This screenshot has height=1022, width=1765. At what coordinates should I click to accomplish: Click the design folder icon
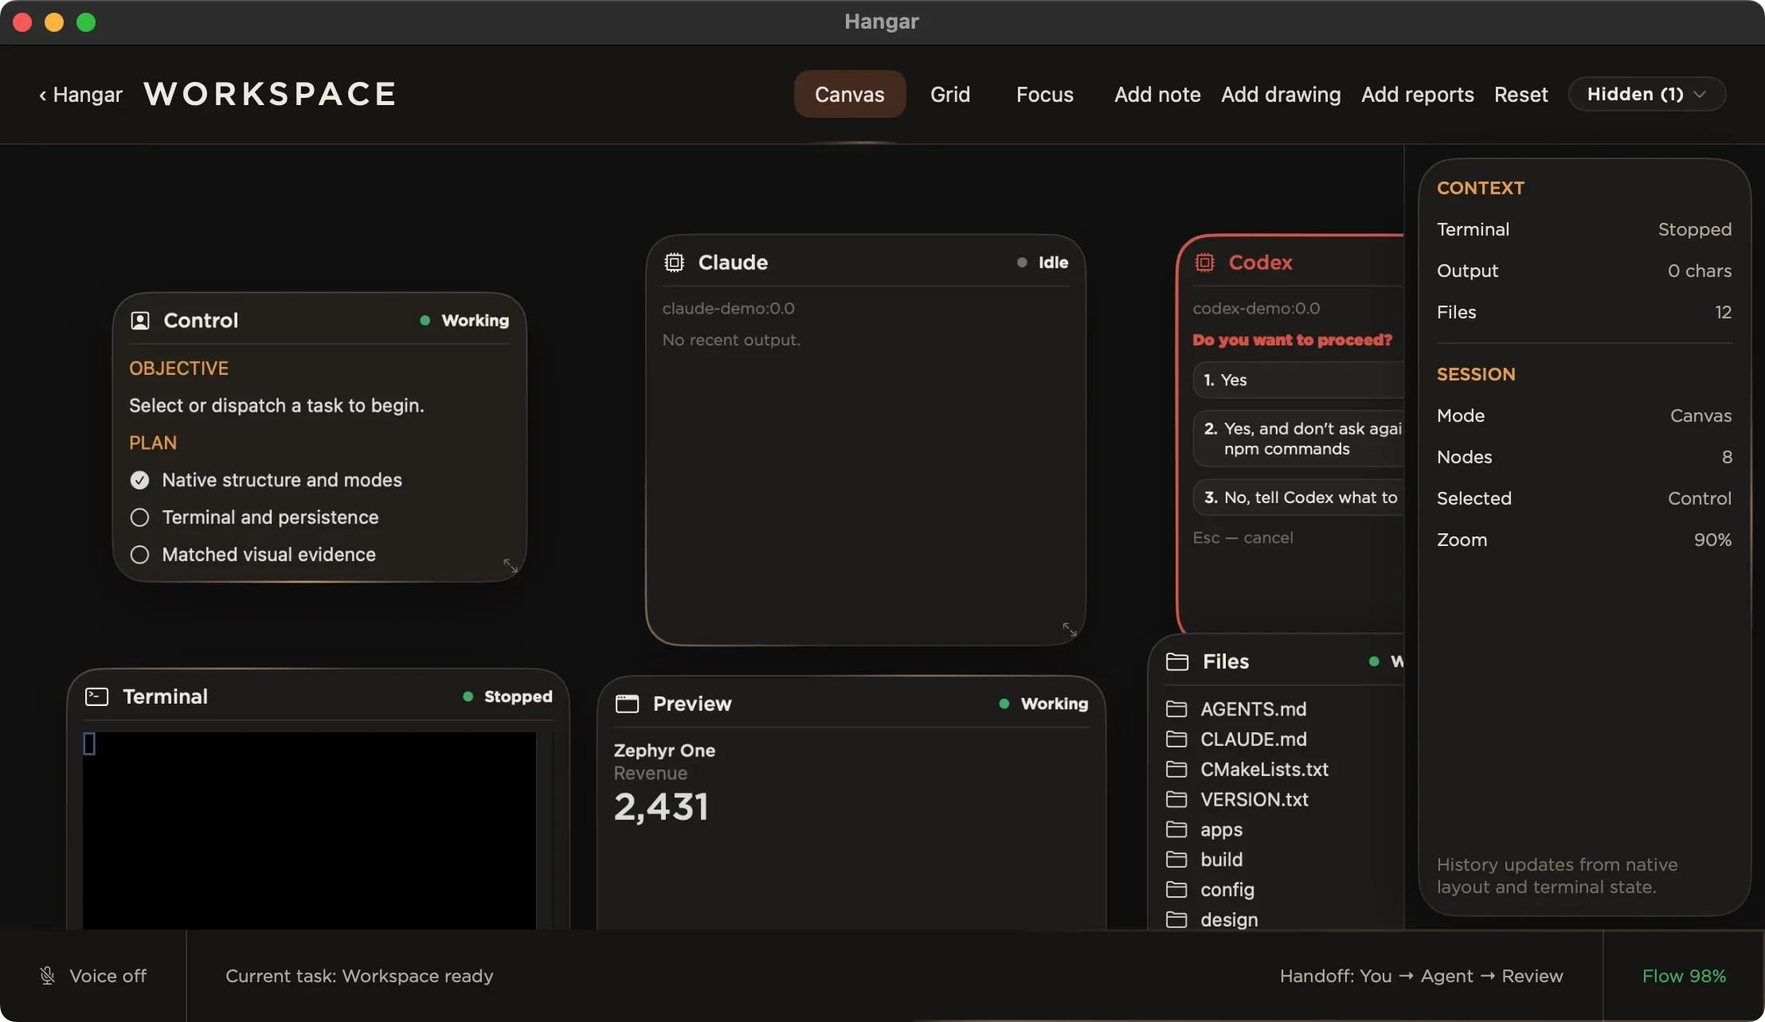coord(1176,919)
